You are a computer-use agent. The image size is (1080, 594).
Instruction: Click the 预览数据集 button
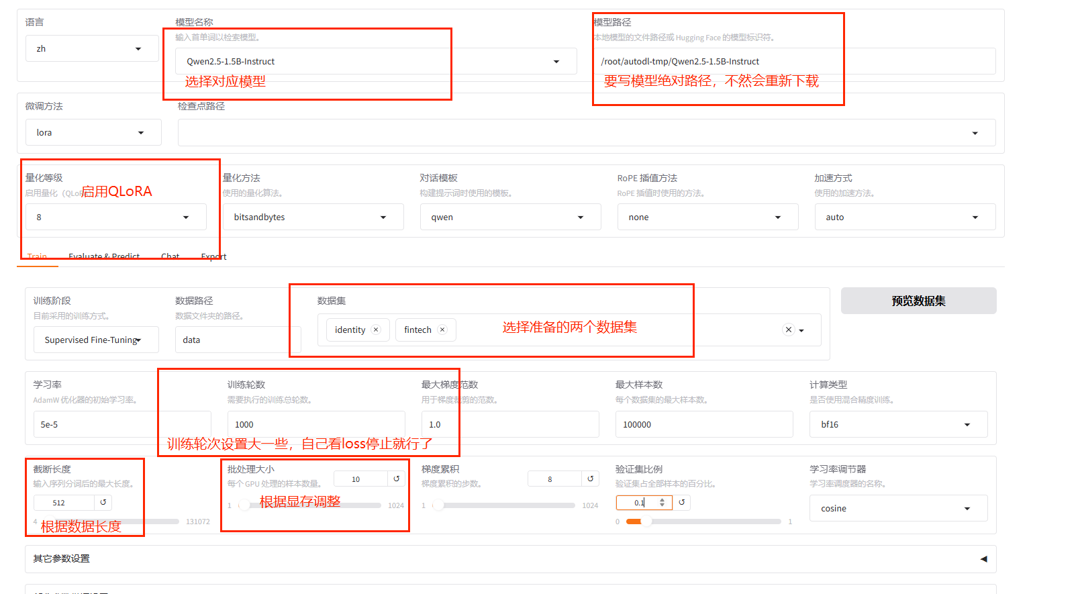(x=918, y=301)
